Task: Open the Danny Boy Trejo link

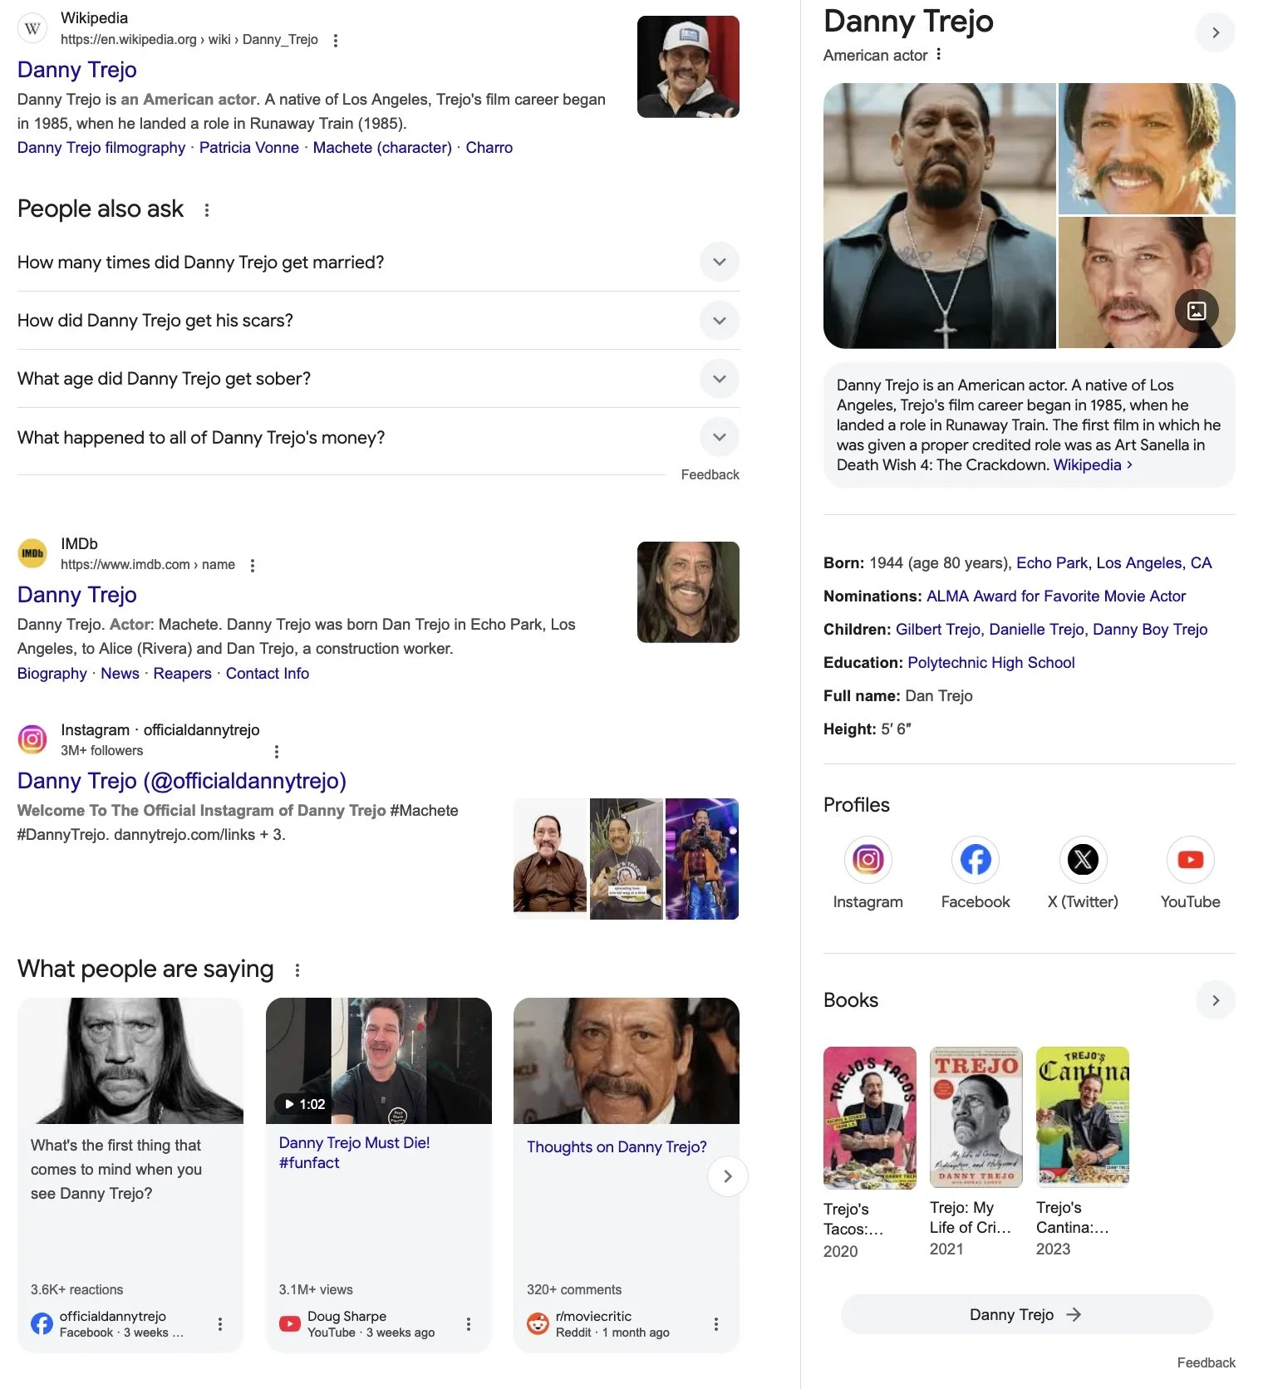Action: (1150, 630)
